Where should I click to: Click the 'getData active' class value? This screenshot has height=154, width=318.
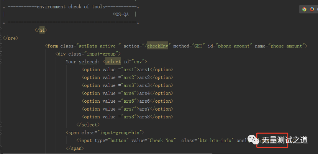point(97,46)
